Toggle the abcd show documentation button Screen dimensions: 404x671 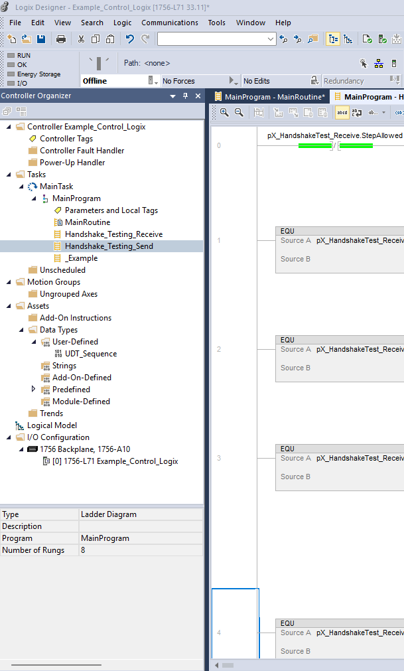point(342,113)
